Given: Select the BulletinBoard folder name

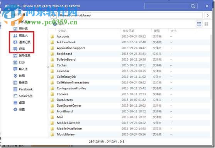Looking at the screenshot, I should [x=66, y=60].
